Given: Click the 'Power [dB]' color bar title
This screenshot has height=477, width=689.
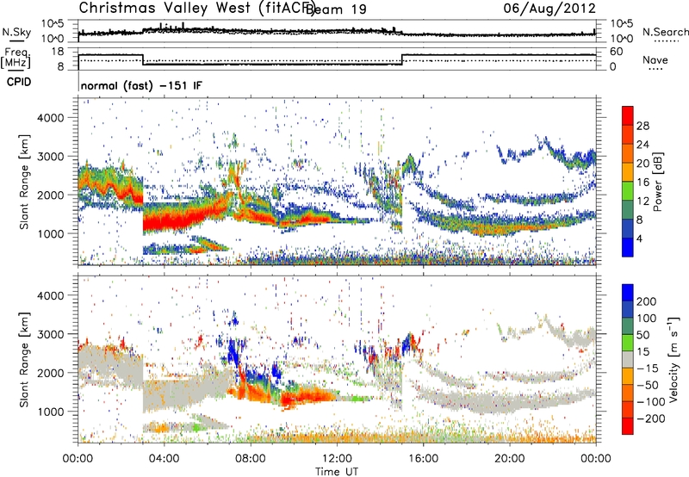Looking at the screenshot, I should pyautogui.click(x=657, y=182).
